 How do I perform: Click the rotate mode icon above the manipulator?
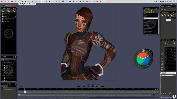[x=143, y=51]
